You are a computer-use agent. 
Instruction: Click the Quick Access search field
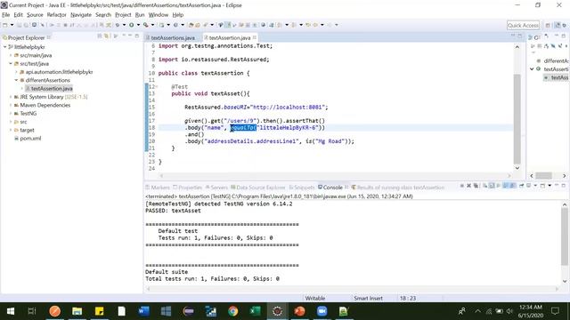click(523, 25)
